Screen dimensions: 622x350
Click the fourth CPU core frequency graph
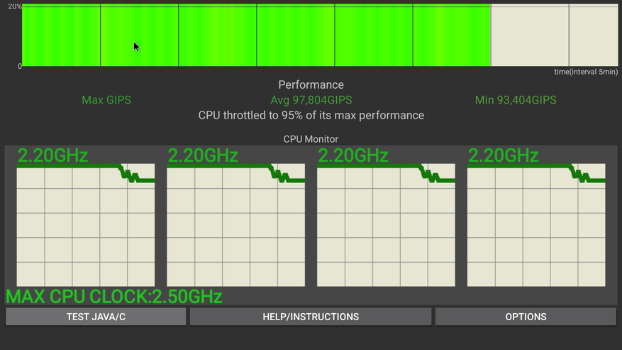pyautogui.click(x=536, y=225)
